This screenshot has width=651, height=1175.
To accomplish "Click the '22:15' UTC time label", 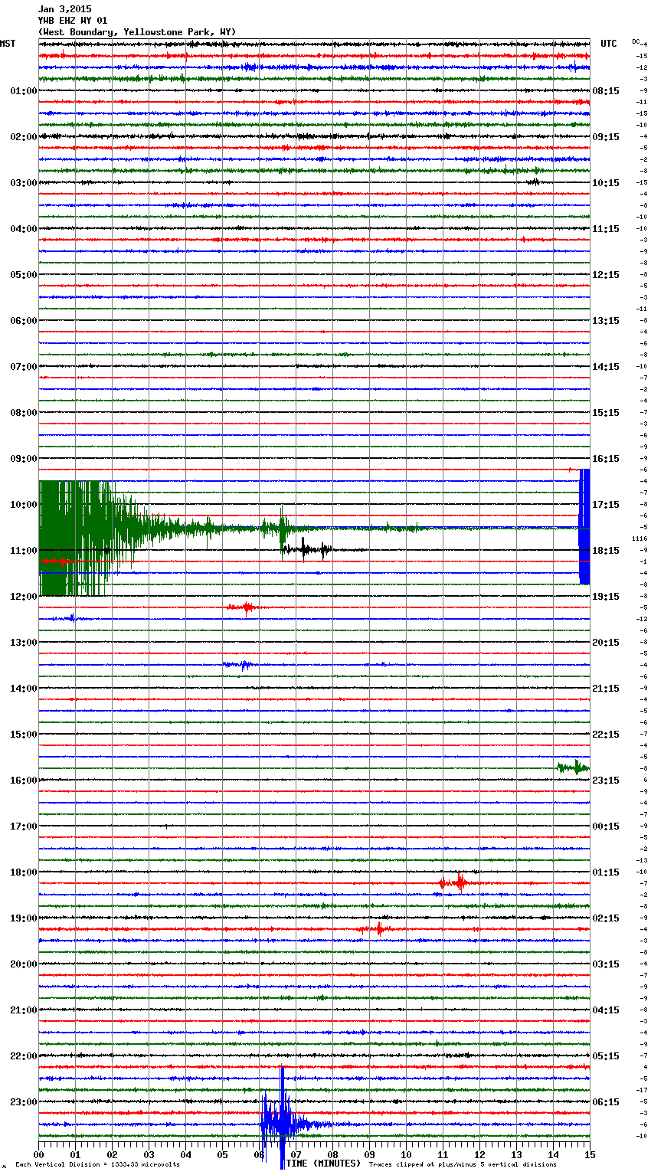I will click(606, 735).
